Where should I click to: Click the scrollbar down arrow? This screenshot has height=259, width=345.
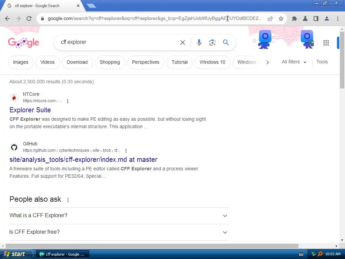pos(342,240)
